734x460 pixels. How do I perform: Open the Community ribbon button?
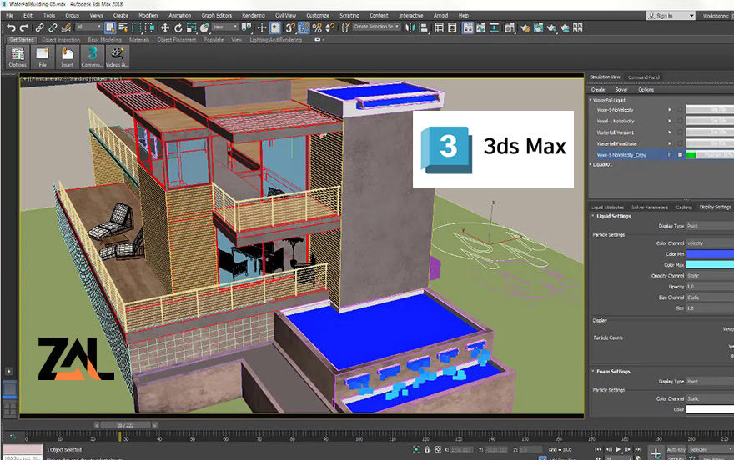click(93, 57)
